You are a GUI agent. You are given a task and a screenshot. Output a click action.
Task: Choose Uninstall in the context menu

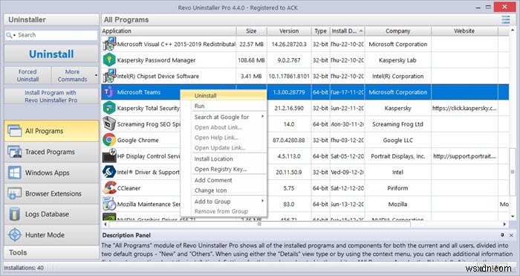(224, 96)
